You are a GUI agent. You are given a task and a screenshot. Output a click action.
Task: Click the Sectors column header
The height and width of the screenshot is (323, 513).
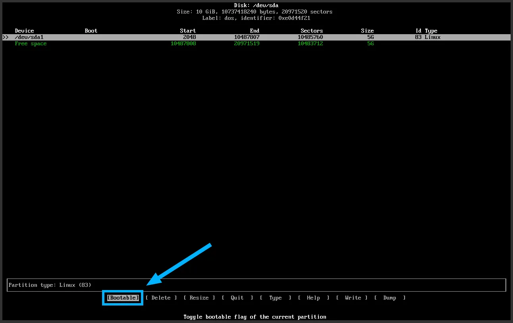click(312, 31)
